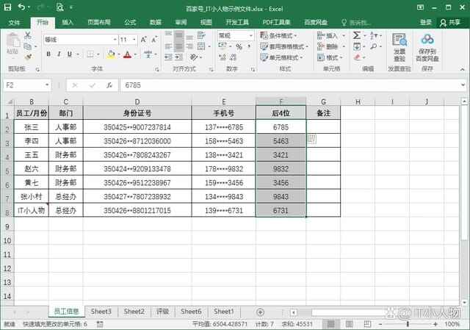Switch to the Sheet3 worksheet tab

[x=101, y=312]
